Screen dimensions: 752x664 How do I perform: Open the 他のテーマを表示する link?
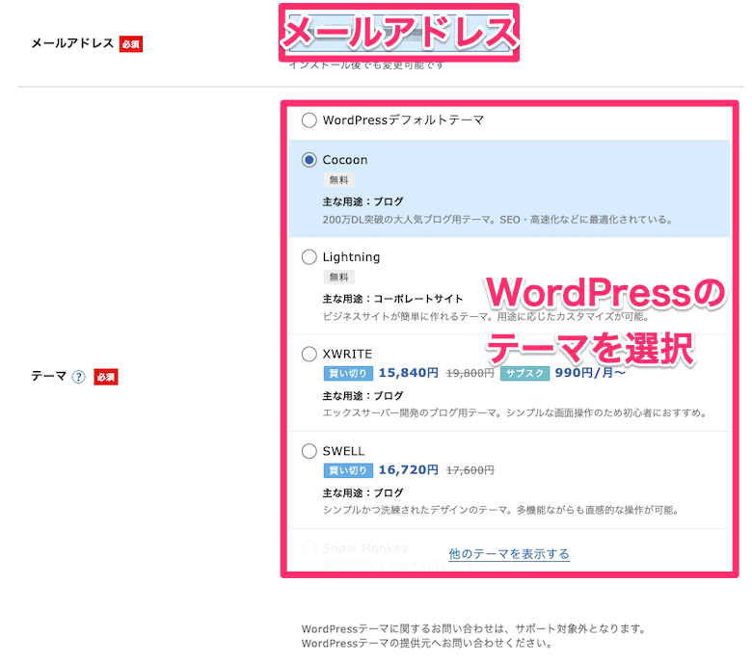(x=509, y=554)
